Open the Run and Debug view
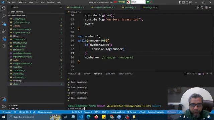This screenshot has width=214, height=120. click(x=4, y=31)
